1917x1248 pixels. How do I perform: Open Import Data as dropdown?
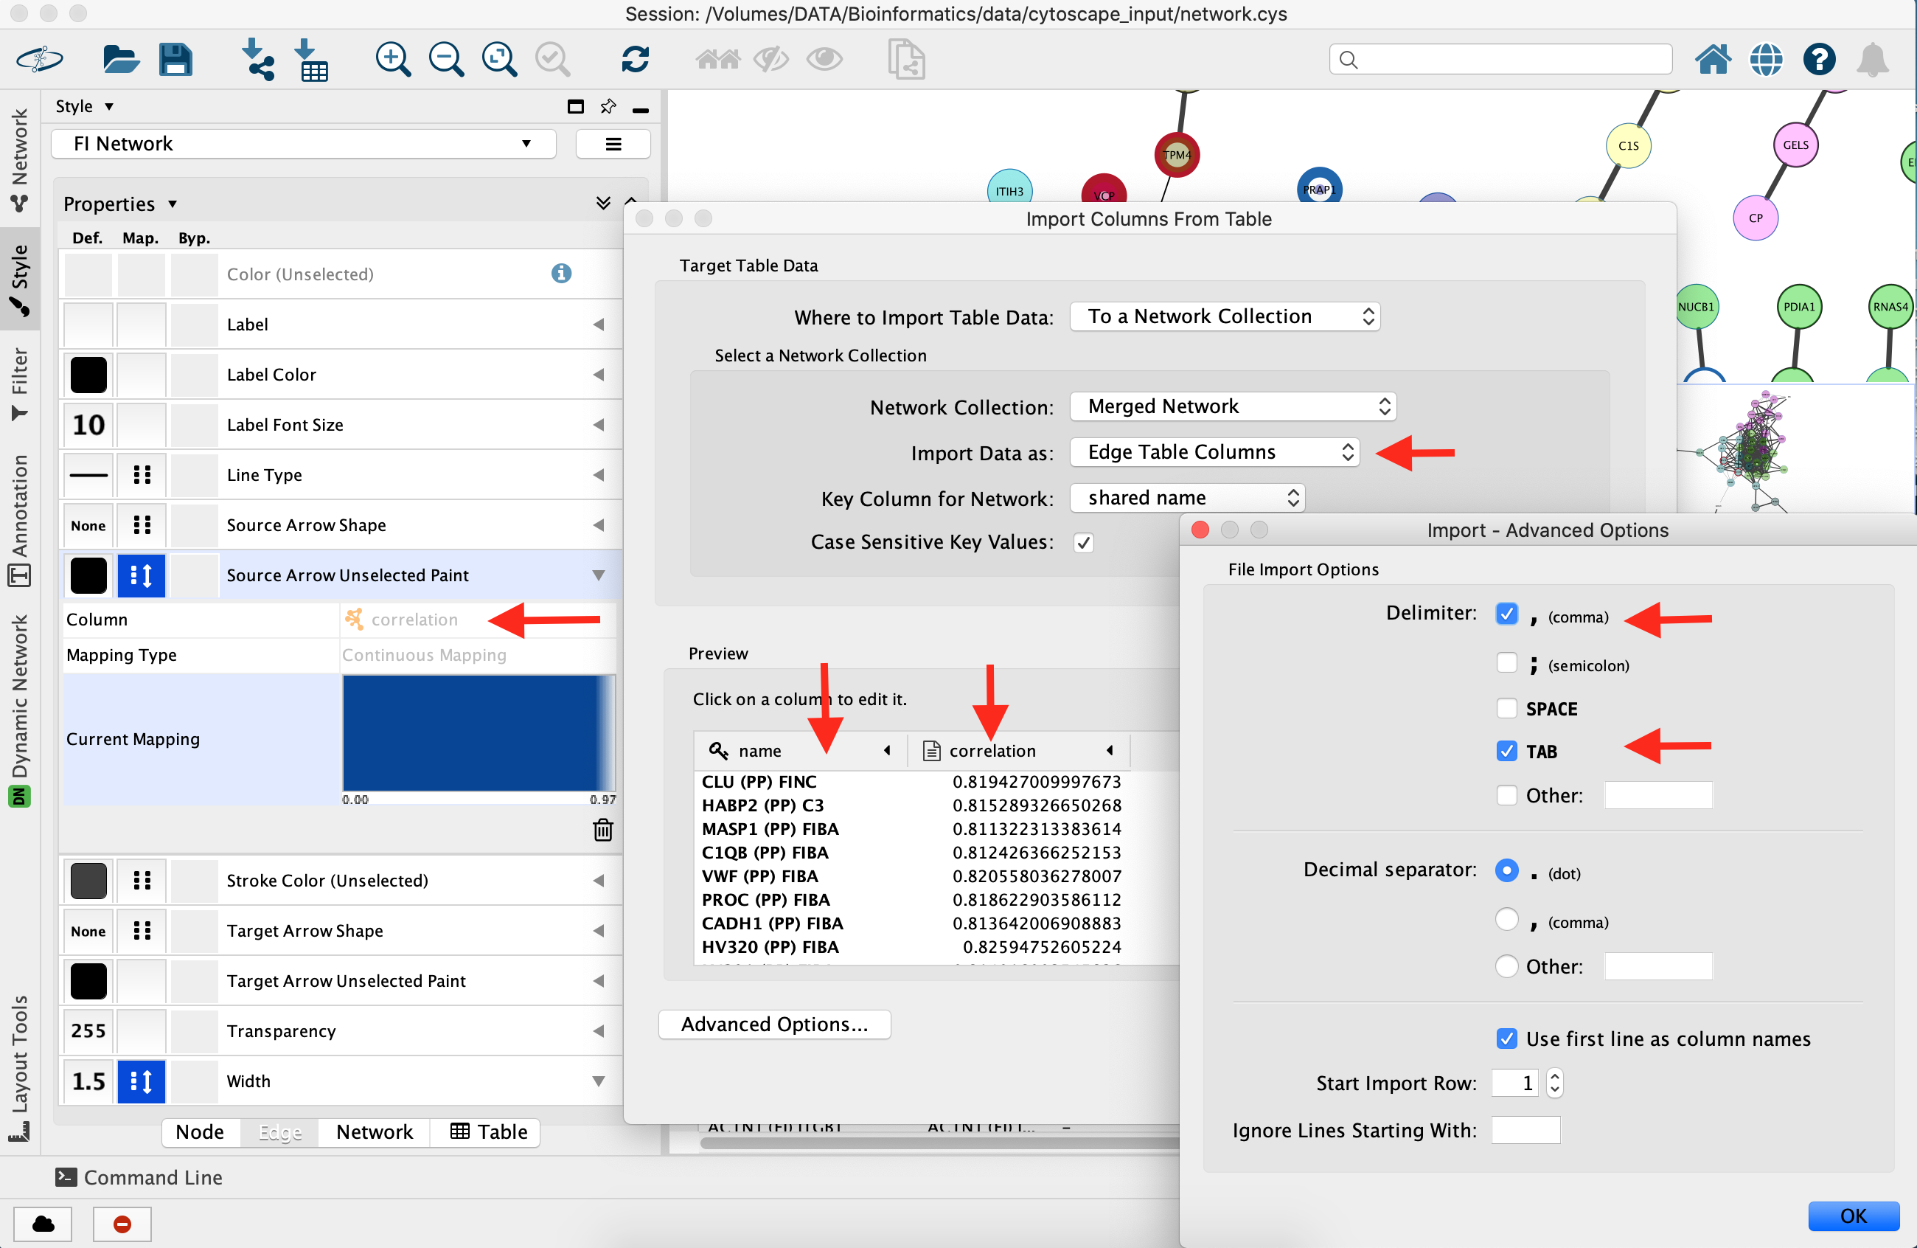(1214, 452)
